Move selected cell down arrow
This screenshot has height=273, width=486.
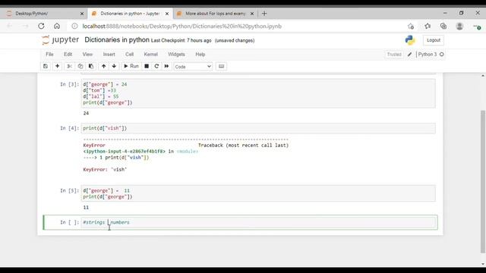click(x=114, y=66)
